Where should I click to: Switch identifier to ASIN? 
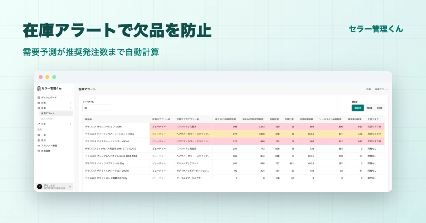coord(369,108)
